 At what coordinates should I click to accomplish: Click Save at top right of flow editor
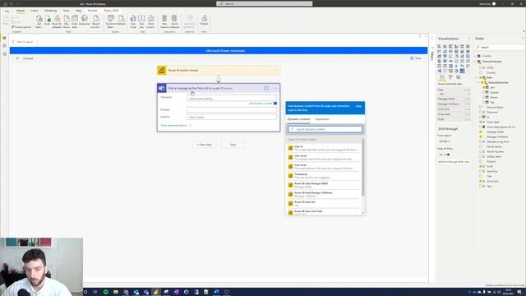click(416, 58)
